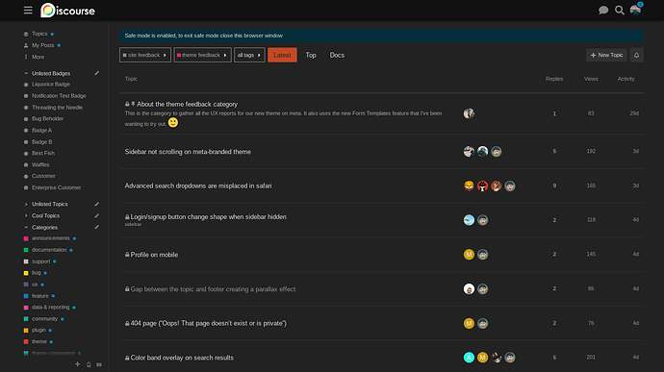664x372 pixels.
Task: Open the plugin category in sidebar
Action: click(38, 330)
